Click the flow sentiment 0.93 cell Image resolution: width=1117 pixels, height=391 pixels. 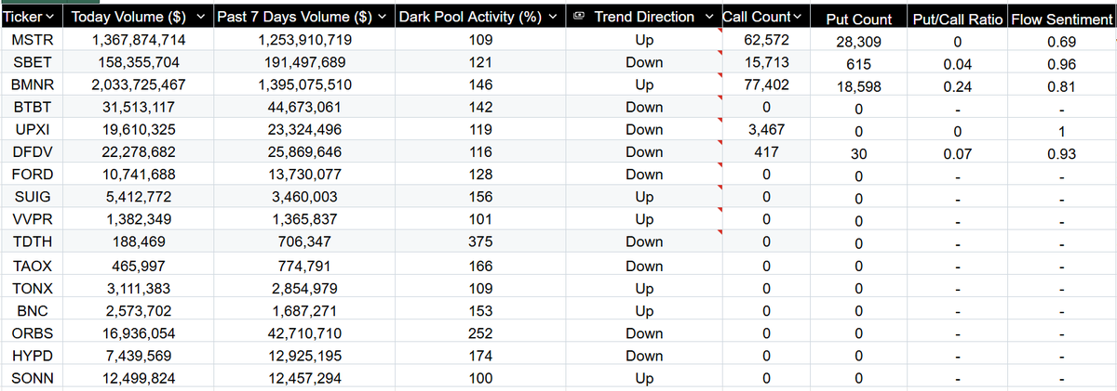[1061, 154]
